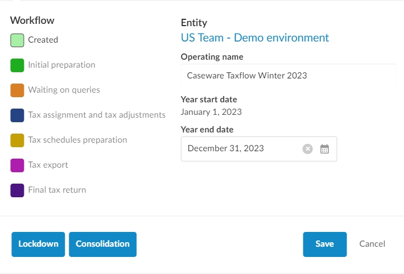This screenshot has height=274, width=404.
Task: Edit the Operating name field
Action: pyautogui.click(x=288, y=76)
